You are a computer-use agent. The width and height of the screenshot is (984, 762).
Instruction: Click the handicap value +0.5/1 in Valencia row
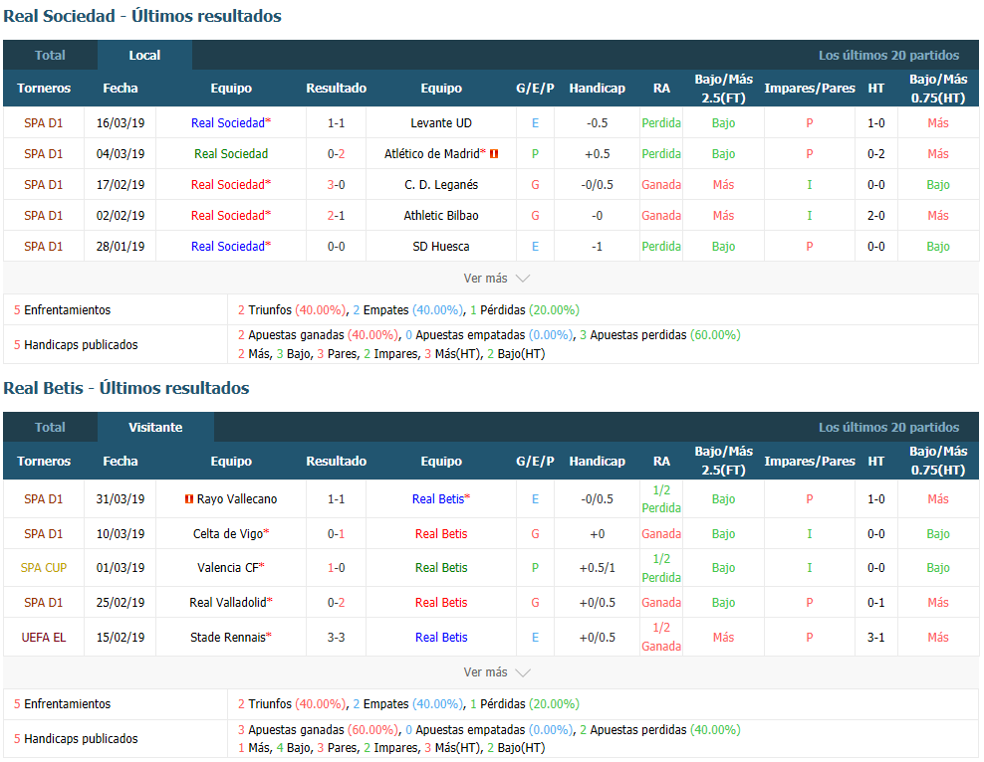pyautogui.click(x=597, y=568)
